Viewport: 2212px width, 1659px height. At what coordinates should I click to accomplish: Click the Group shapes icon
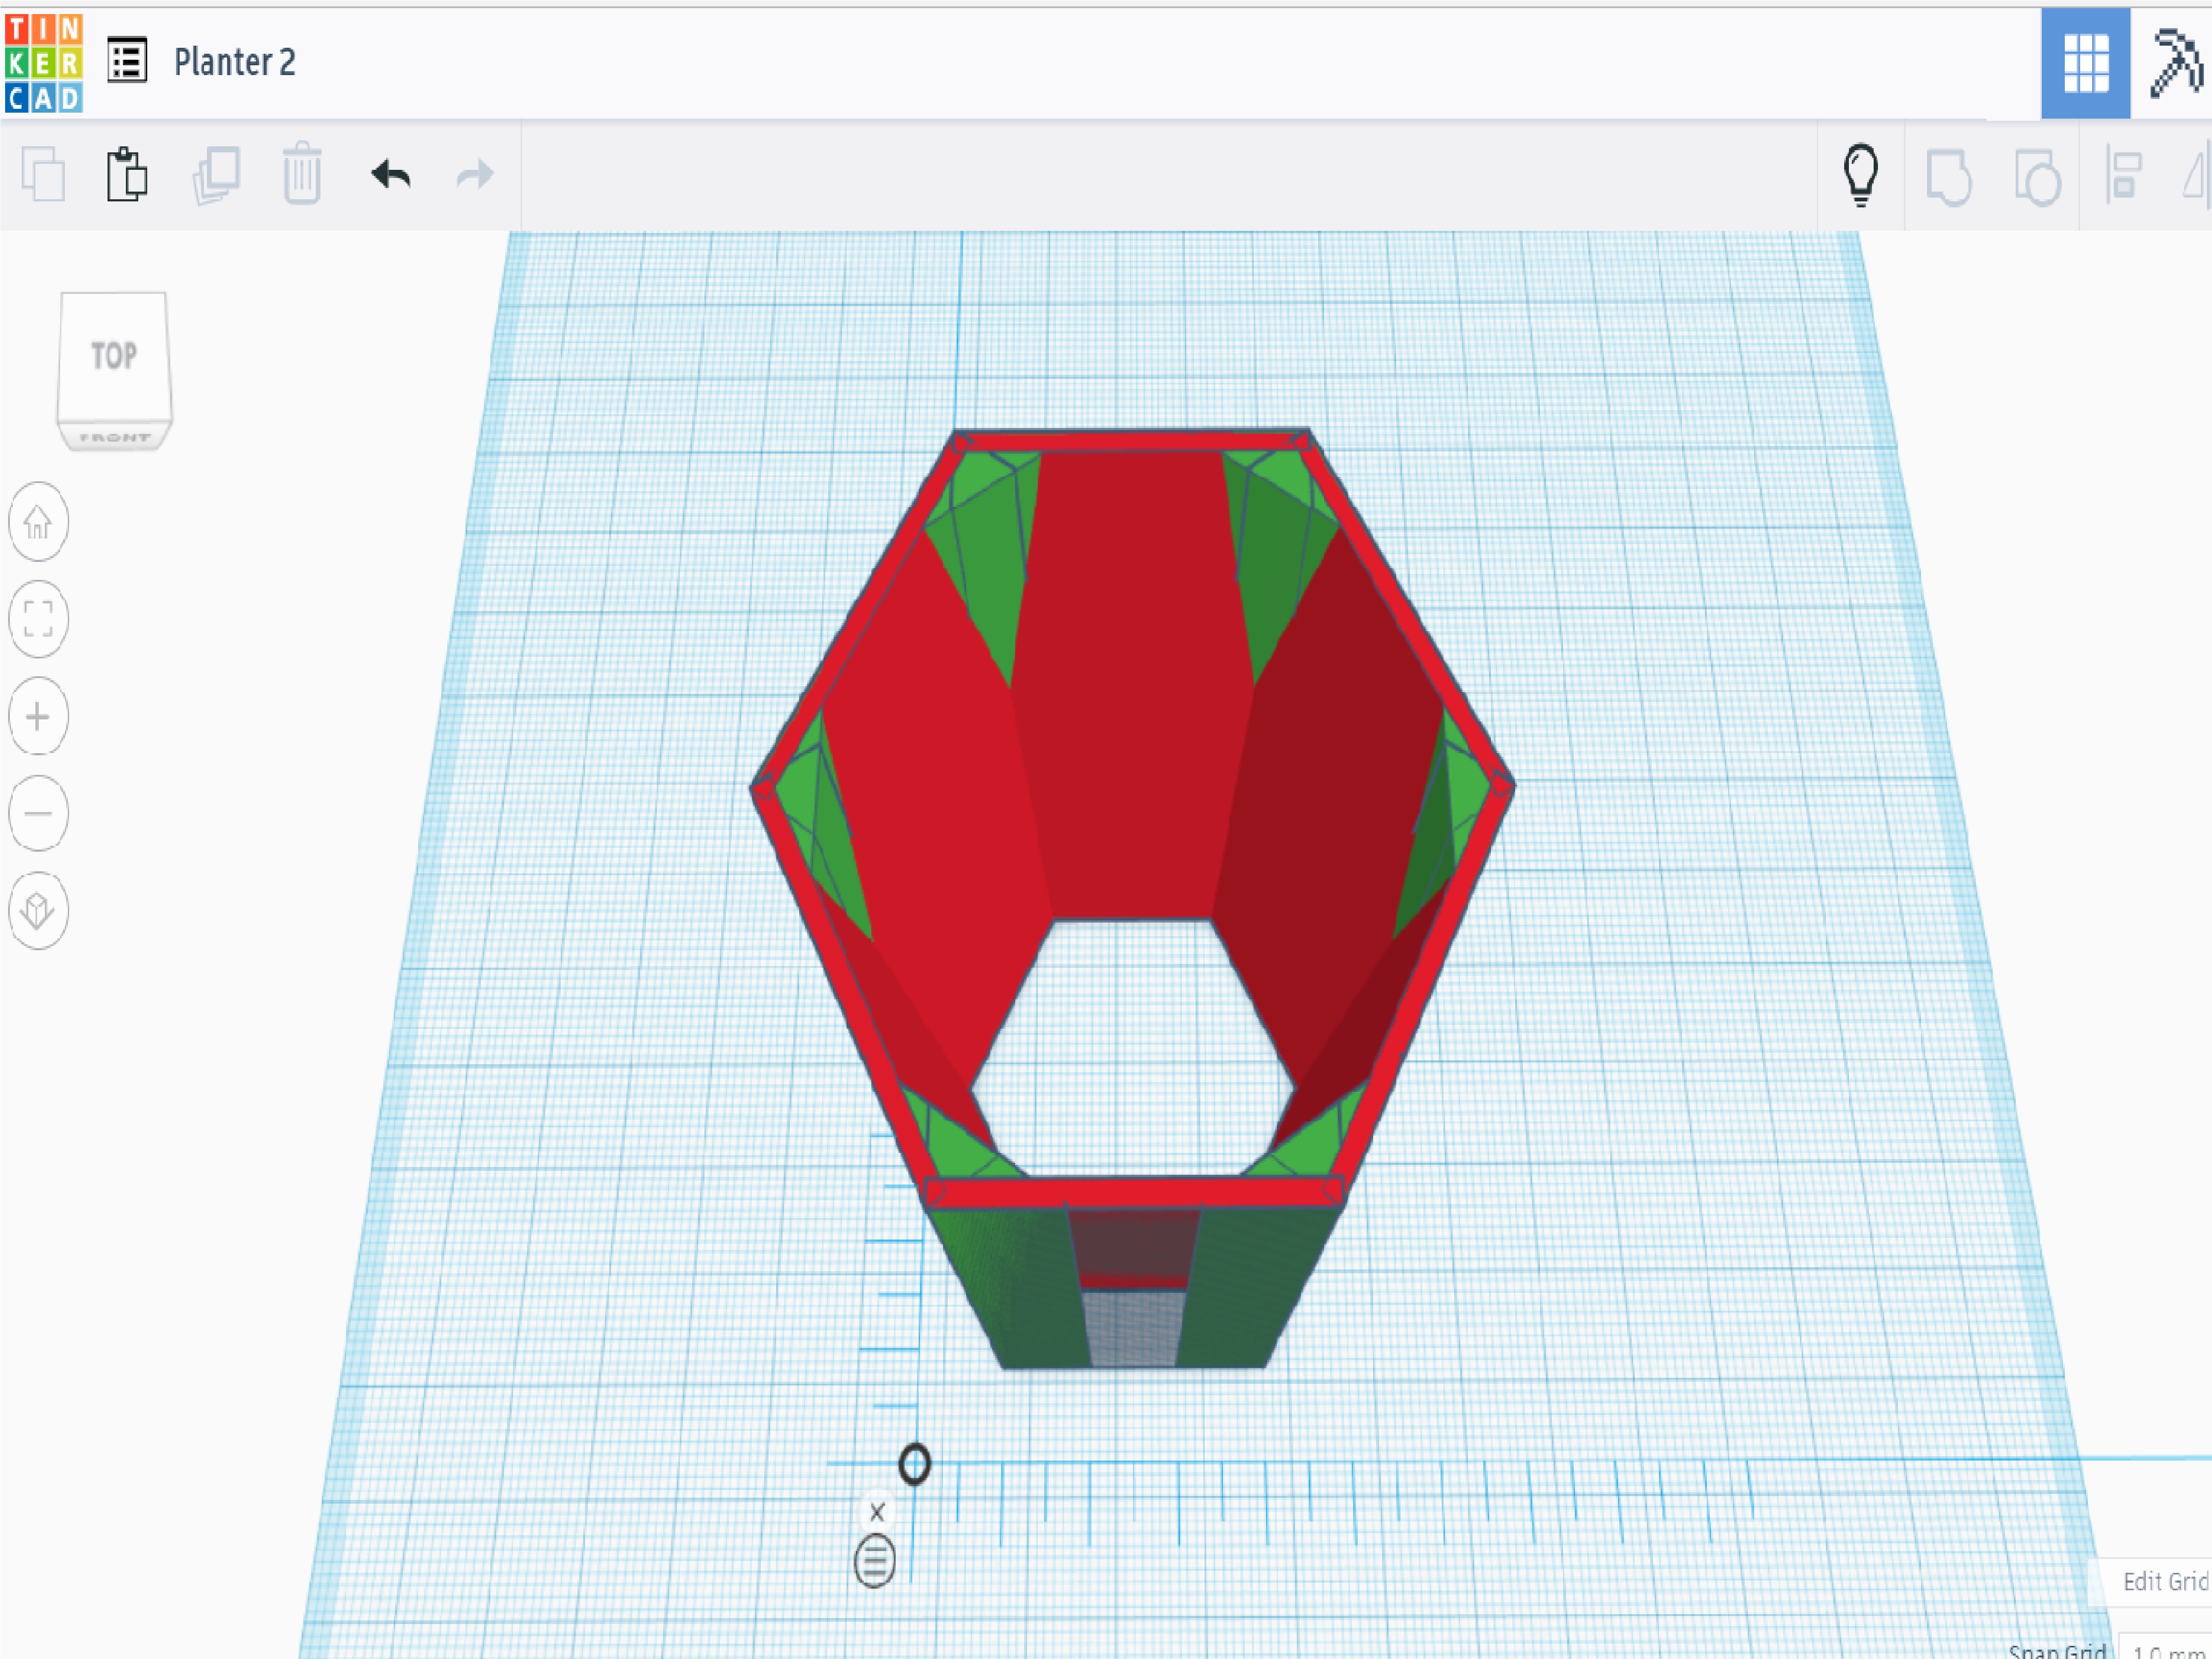(1949, 178)
